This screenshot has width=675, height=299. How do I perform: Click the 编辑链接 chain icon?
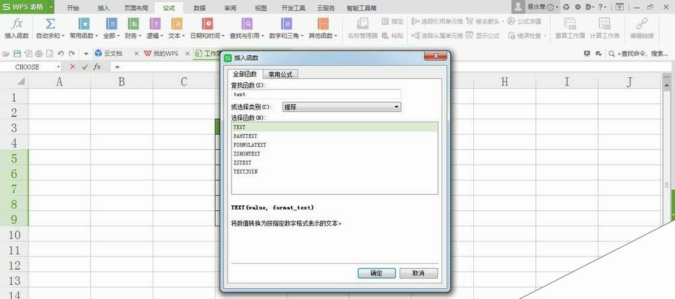click(x=642, y=24)
